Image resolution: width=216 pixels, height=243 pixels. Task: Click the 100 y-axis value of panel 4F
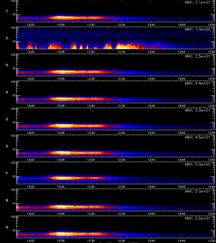tap(13, 82)
